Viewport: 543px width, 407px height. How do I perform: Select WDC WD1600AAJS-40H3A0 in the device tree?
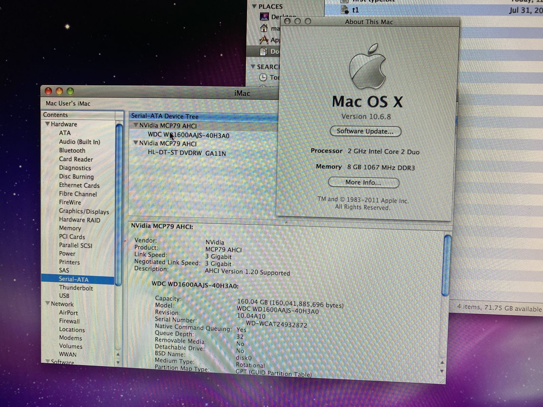pos(188,135)
